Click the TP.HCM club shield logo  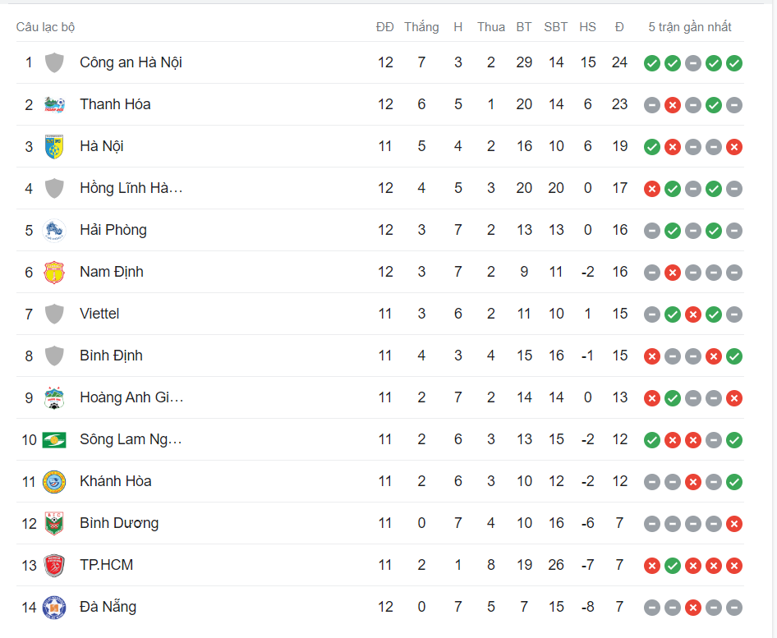coord(54,565)
